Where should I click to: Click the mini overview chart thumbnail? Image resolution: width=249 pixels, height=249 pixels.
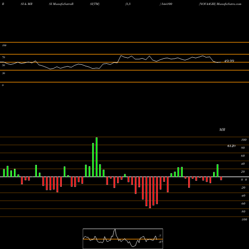coord(123,239)
